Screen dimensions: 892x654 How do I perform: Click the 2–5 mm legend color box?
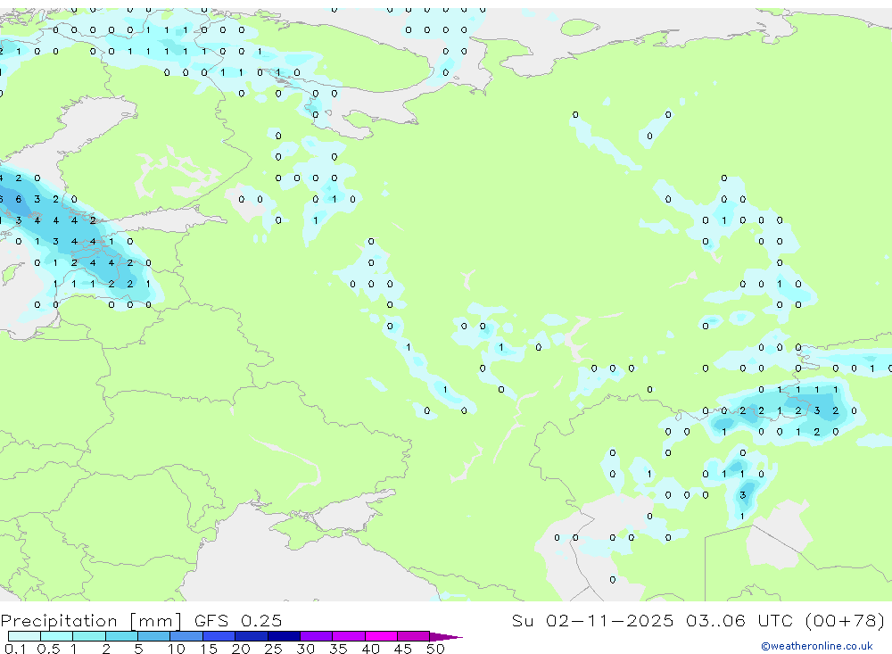coord(121,636)
